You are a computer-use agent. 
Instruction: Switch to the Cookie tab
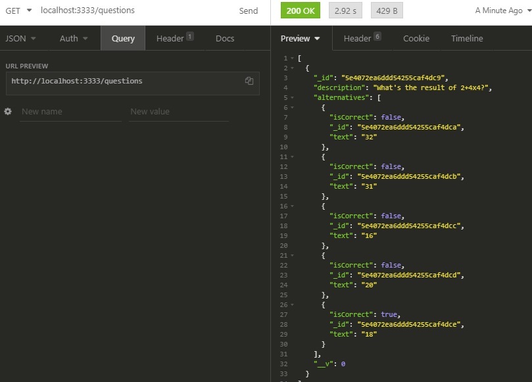click(x=416, y=38)
